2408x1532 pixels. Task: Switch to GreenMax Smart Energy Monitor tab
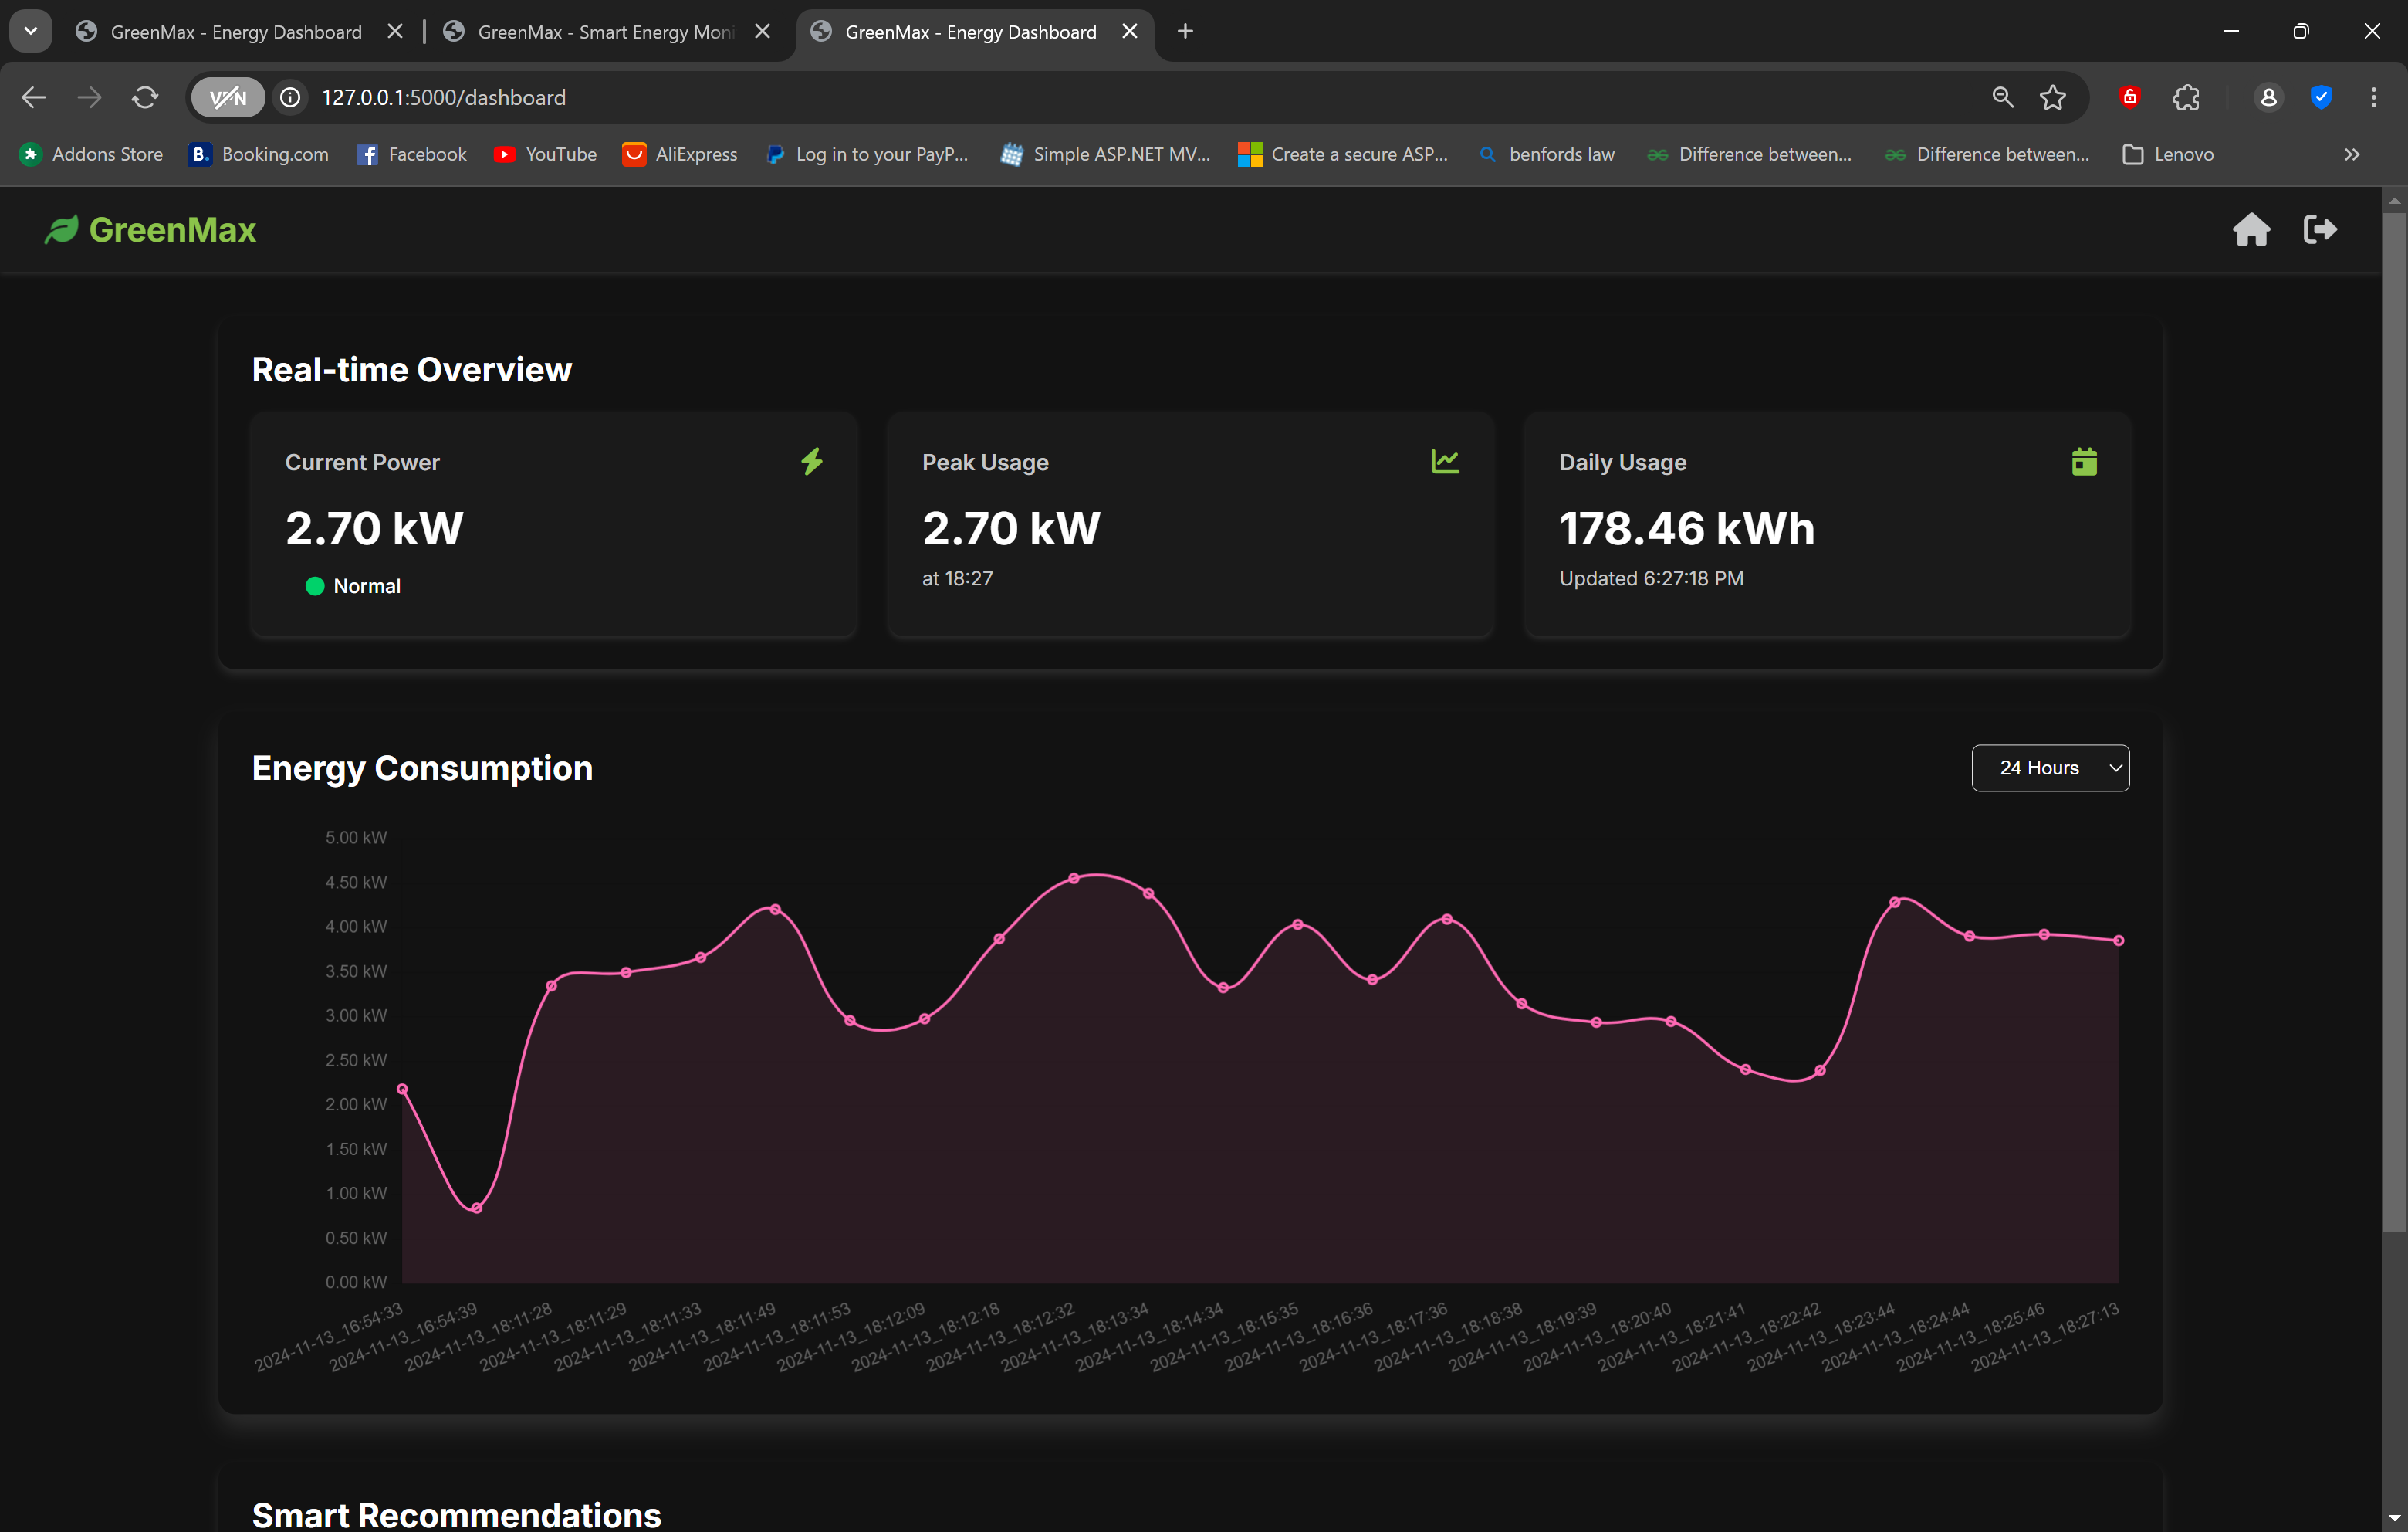pyautogui.click(x=604, y=32)
